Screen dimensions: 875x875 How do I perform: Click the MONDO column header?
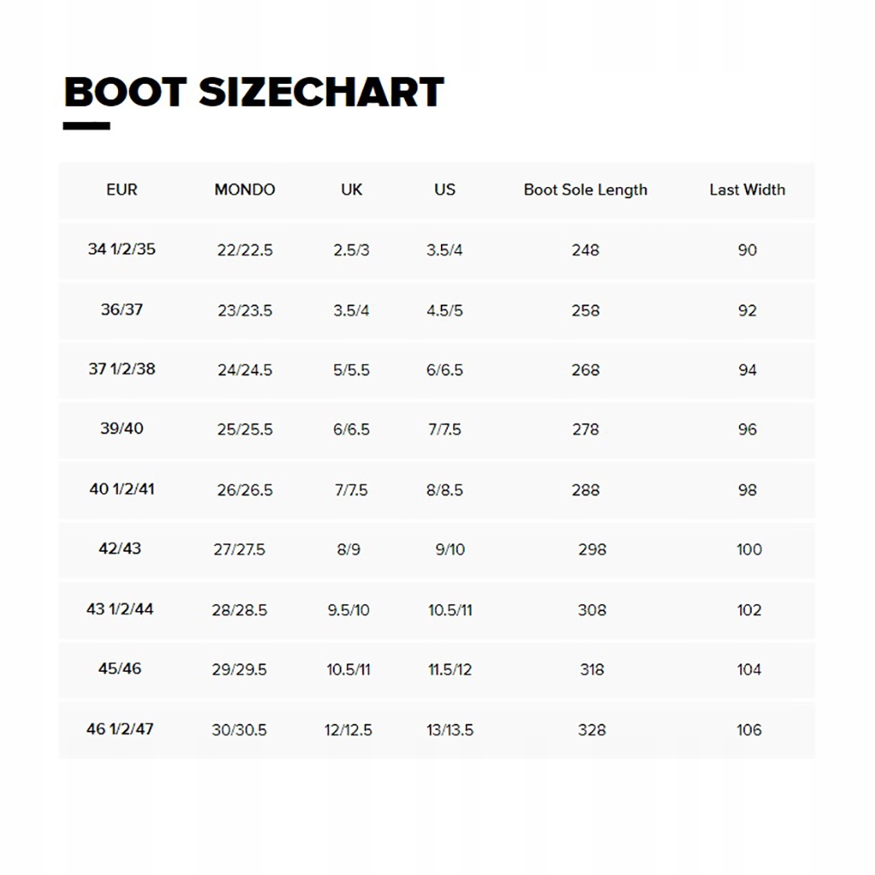244,190
